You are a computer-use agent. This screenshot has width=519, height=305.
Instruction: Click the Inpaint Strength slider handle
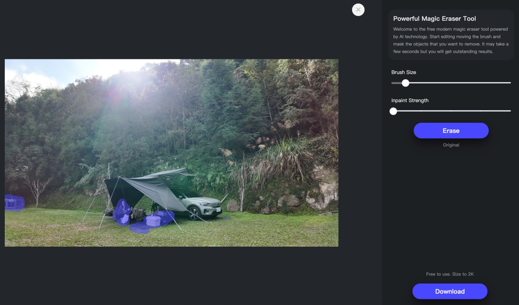[393, 111]
